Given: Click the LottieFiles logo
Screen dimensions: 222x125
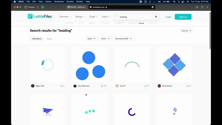Looking at the screenshot, I should tap(40, 16).
